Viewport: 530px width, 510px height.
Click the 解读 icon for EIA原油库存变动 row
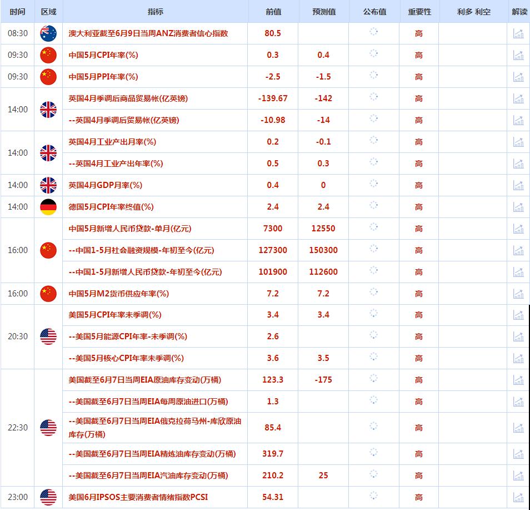pyautogui.click(x=518, y=380)
